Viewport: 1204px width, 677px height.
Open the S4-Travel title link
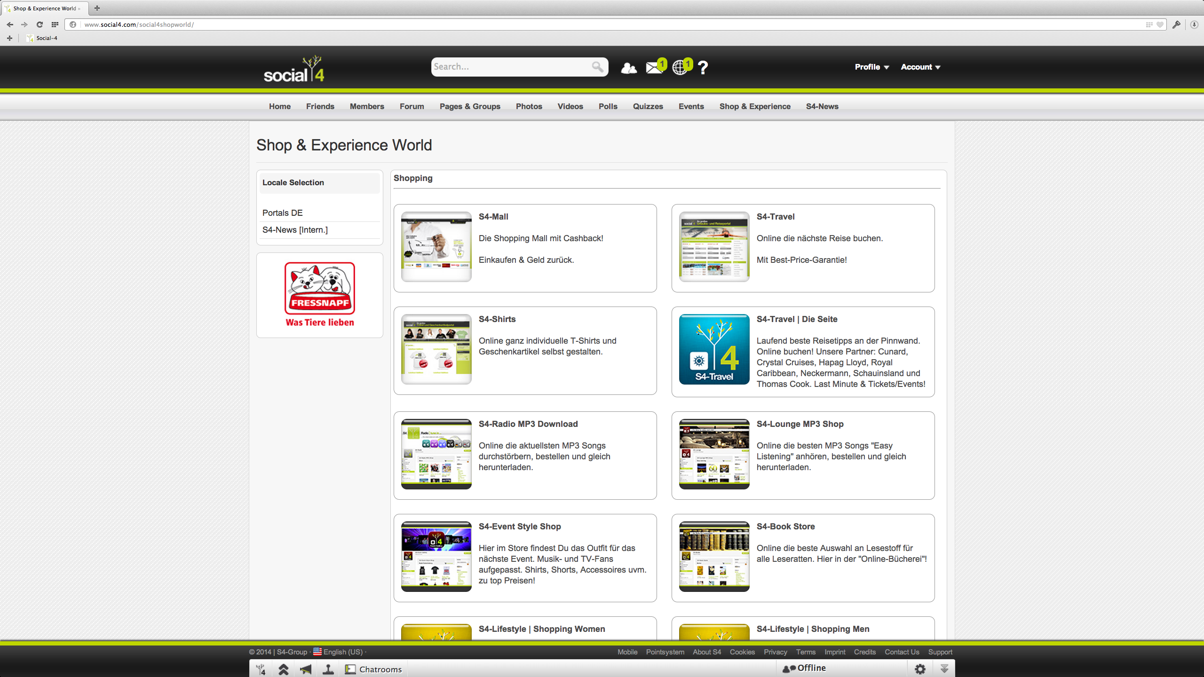776,217
